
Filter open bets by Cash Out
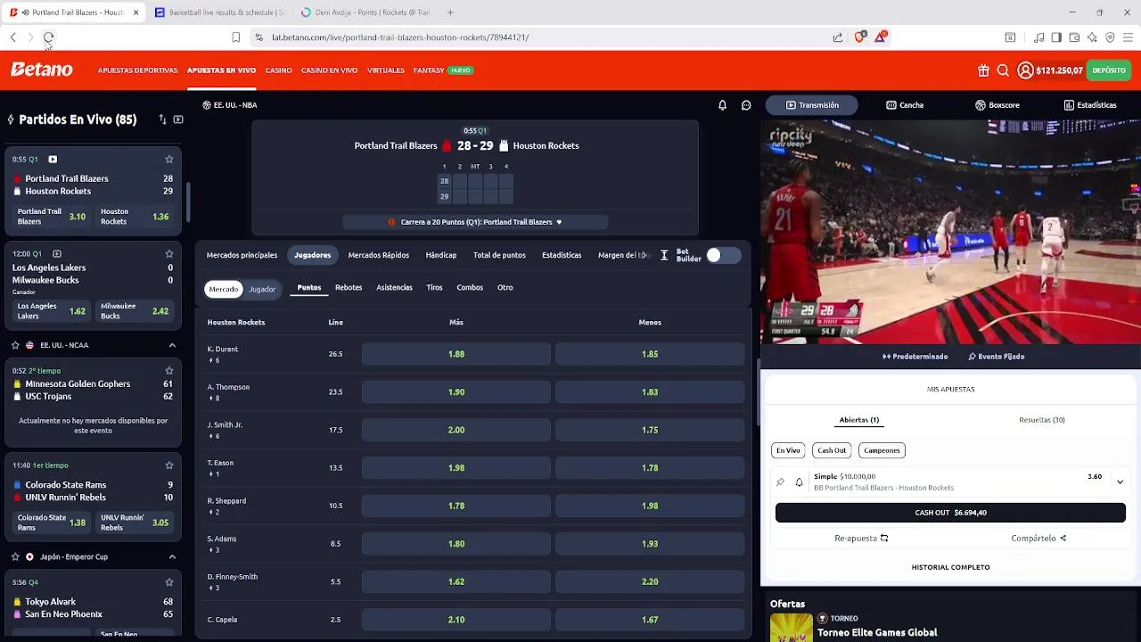832,450
